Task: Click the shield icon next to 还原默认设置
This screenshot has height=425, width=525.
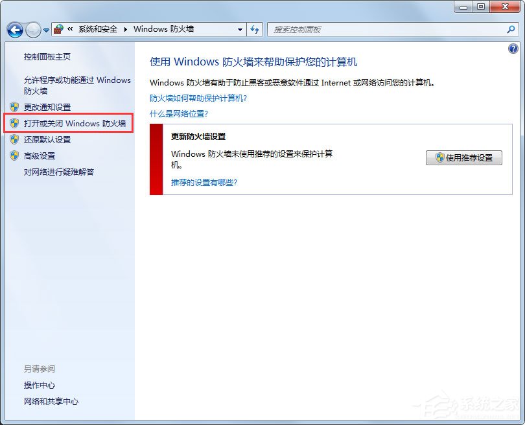Action: [x=16, y=139]
